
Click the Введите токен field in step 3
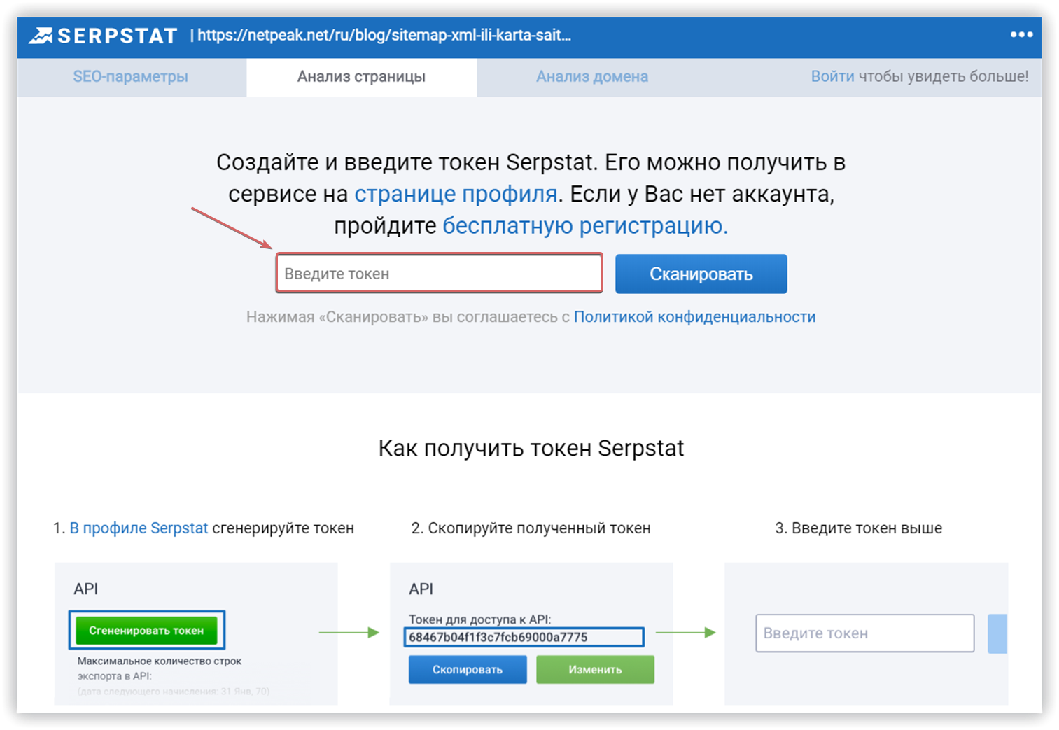coord(865,633)
